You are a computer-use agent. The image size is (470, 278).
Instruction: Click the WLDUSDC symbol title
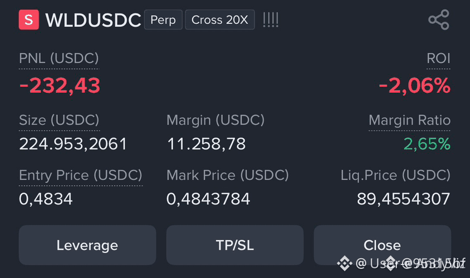[x=93, y=20]
